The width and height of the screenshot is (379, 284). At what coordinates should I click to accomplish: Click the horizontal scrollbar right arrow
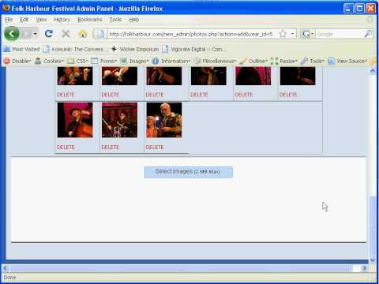tap(364, 268)
